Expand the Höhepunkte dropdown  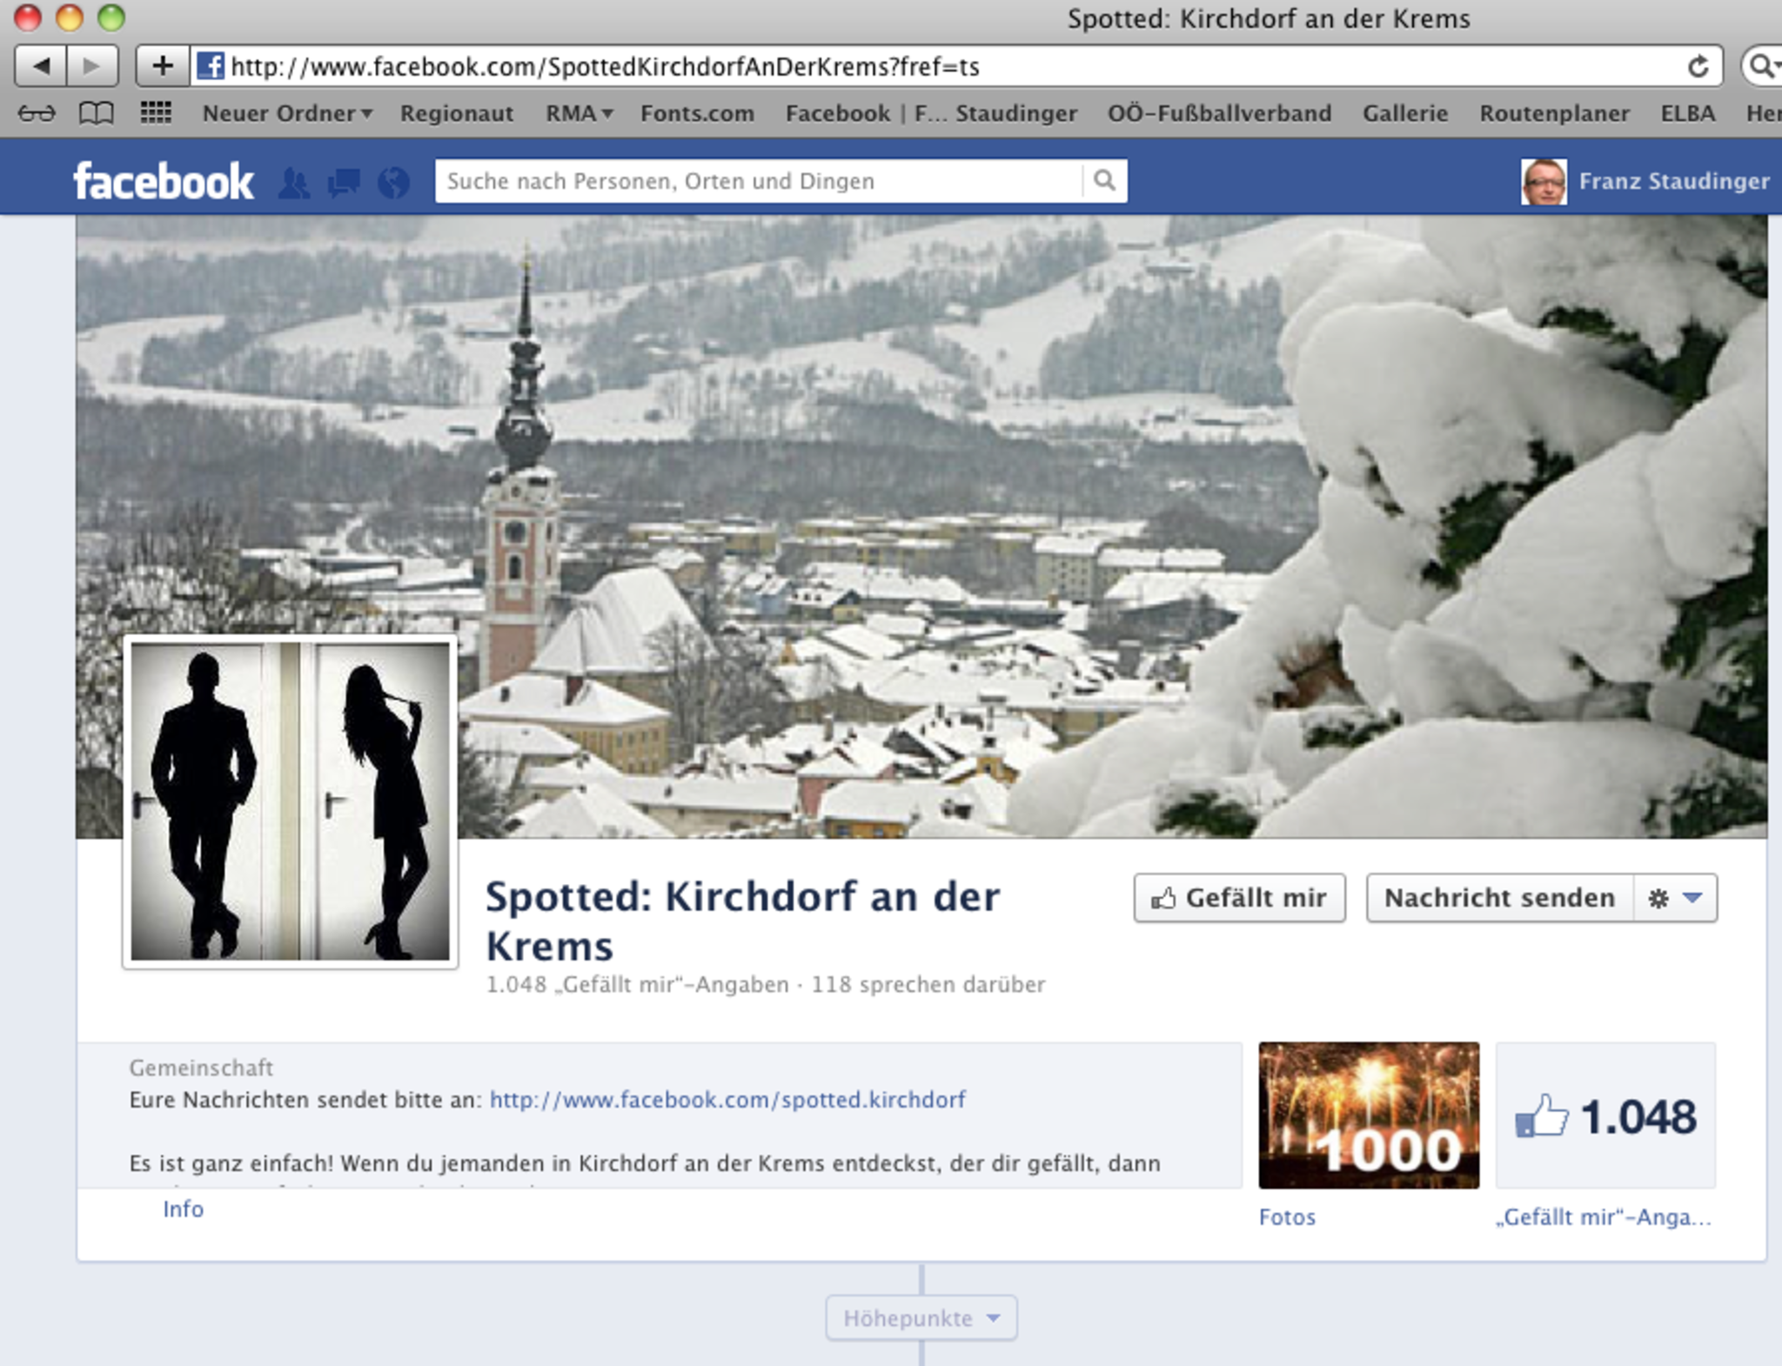(921, 1318)
